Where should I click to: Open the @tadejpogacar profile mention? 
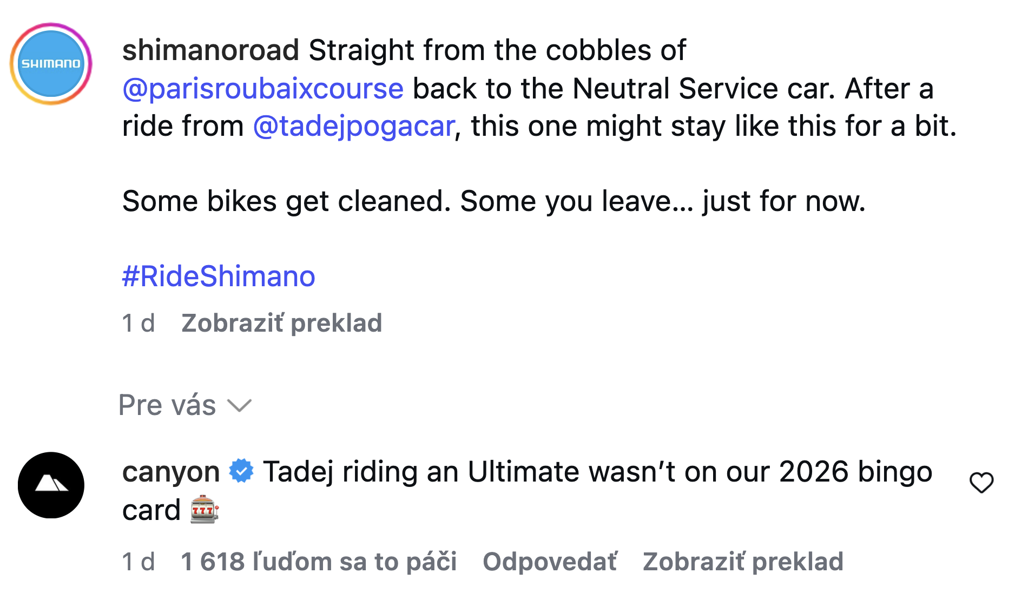click(354, 126)
